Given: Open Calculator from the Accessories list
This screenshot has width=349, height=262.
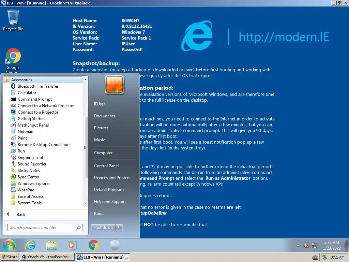Looking at the screenshot, I should (x=27, y=93).
